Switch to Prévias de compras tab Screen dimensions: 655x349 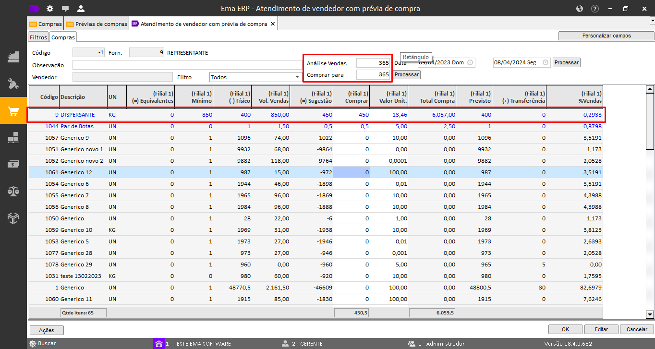coord(97,24)
